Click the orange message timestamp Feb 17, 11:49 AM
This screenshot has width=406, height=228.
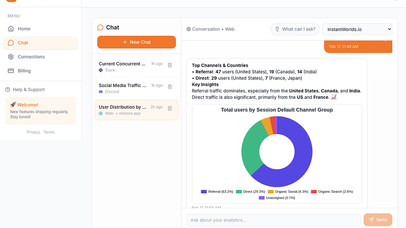343,47
